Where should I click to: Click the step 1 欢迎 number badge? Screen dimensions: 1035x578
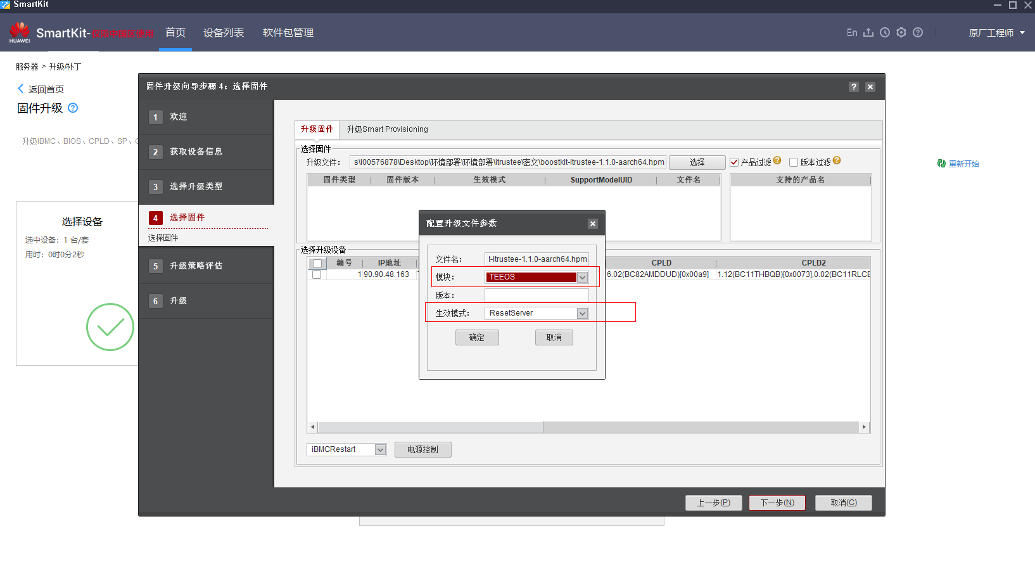(x=155, y=117)
